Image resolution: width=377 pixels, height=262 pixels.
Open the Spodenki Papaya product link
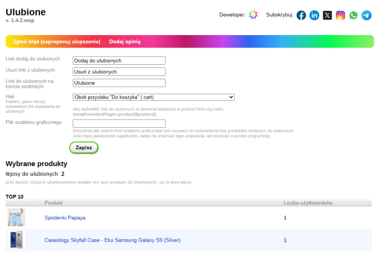(65, 218)
